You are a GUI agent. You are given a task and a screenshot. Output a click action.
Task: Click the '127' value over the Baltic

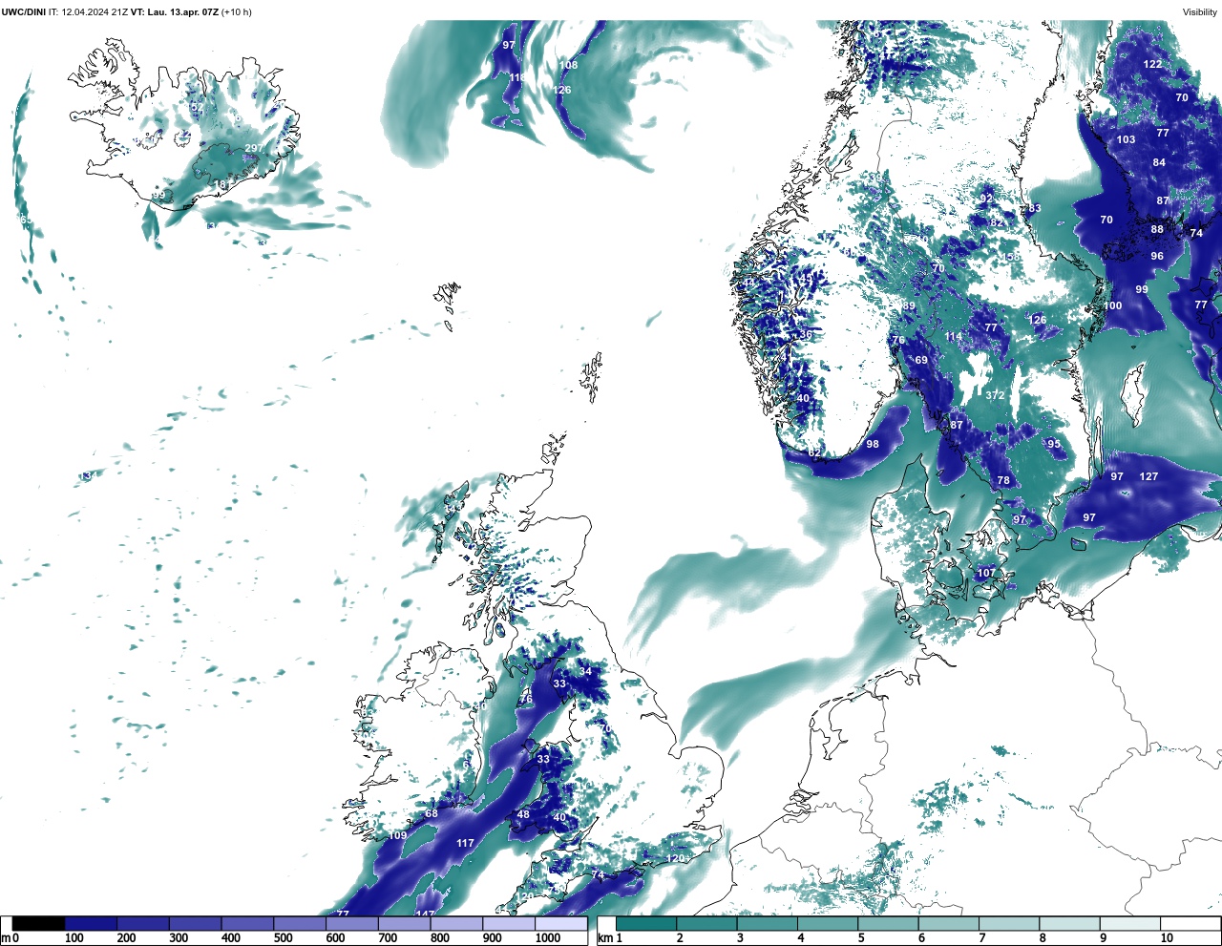[x=1148, y=476]
